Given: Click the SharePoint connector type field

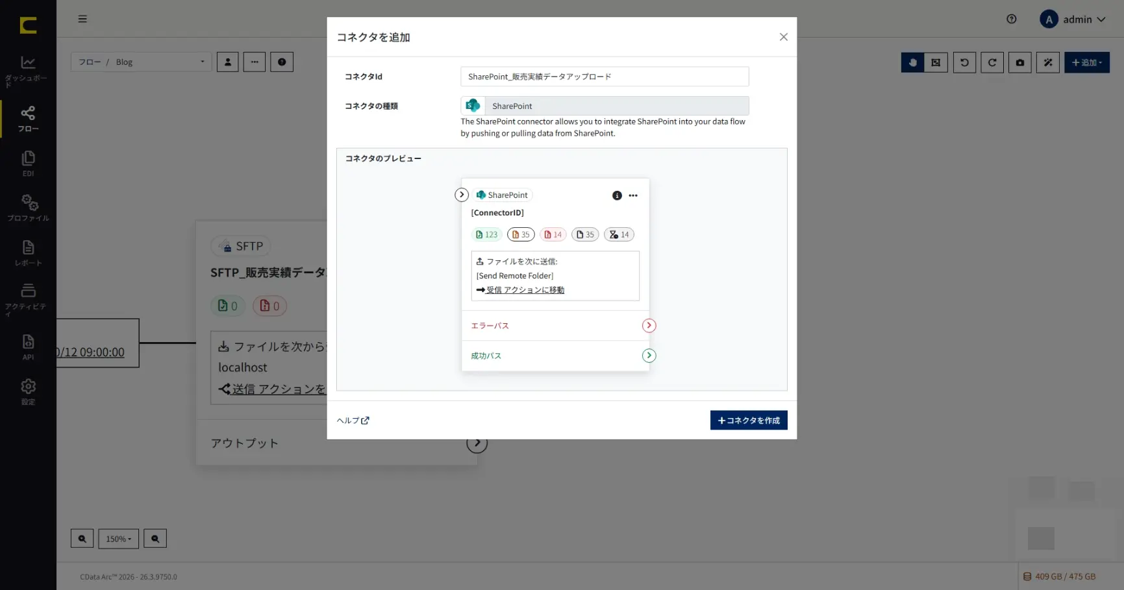Looking at the screenshot, I should coord(605,106).
